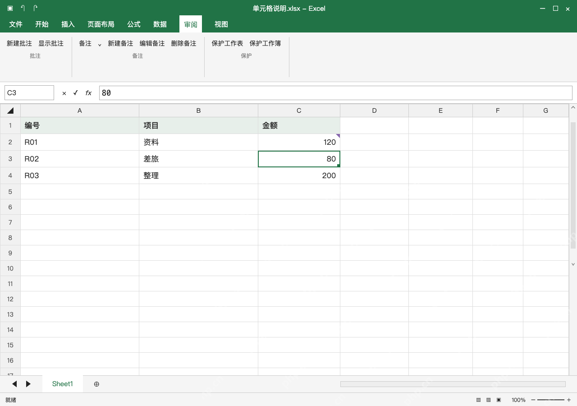This screenshot has width=577, height=406.
Task: Click the 编辑备注 button
Action: [152, 43]
